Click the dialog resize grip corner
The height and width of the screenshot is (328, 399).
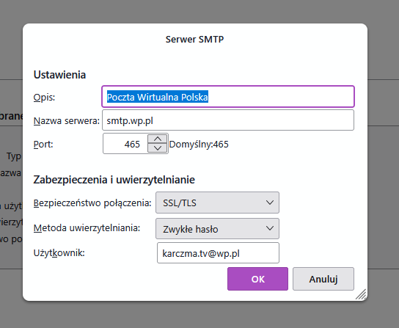tap(362, 295)
